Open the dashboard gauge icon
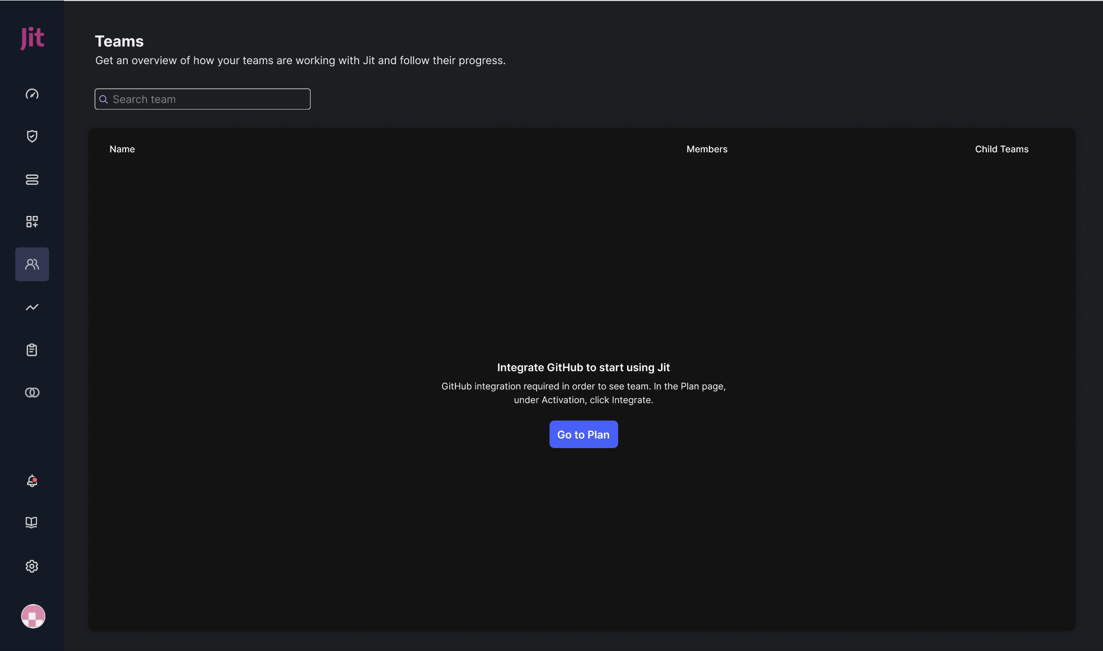The width and height of the screenshot is (1103, 651). [x=32, y=94]
